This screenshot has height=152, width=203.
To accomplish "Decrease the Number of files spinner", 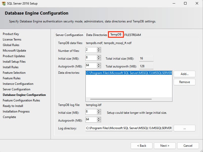I will pos(99,51).
